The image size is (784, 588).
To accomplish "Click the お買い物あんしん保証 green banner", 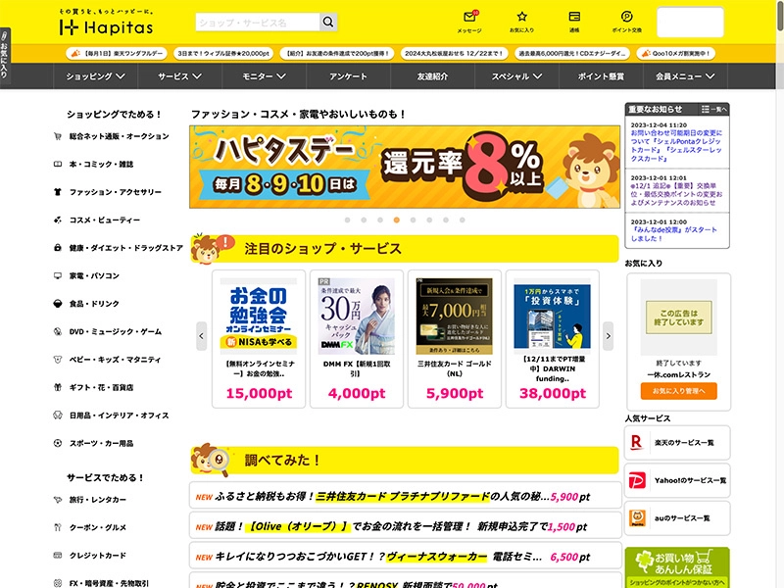I will (677, 567).
